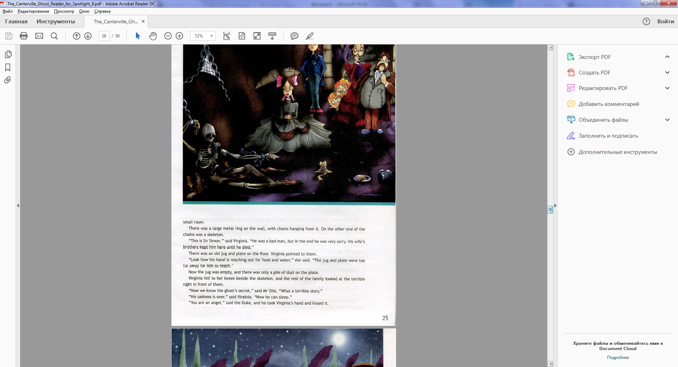Go to previous page arrow
The height and width of the screenshot is (367, 678).
(x=77, y=36)
